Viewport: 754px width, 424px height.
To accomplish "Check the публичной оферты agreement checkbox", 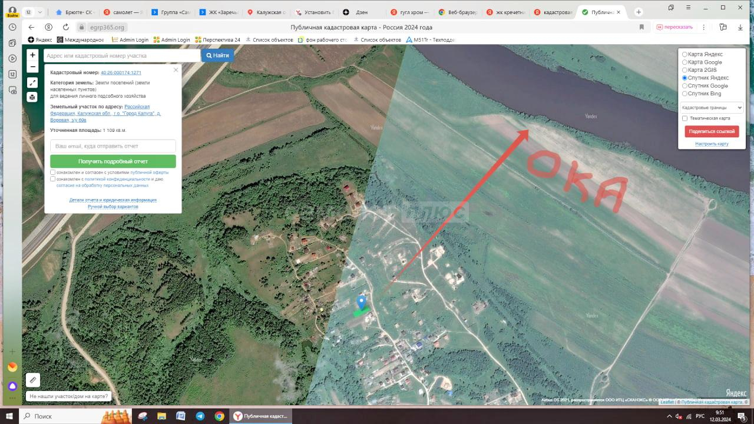I will coord(53,173).
